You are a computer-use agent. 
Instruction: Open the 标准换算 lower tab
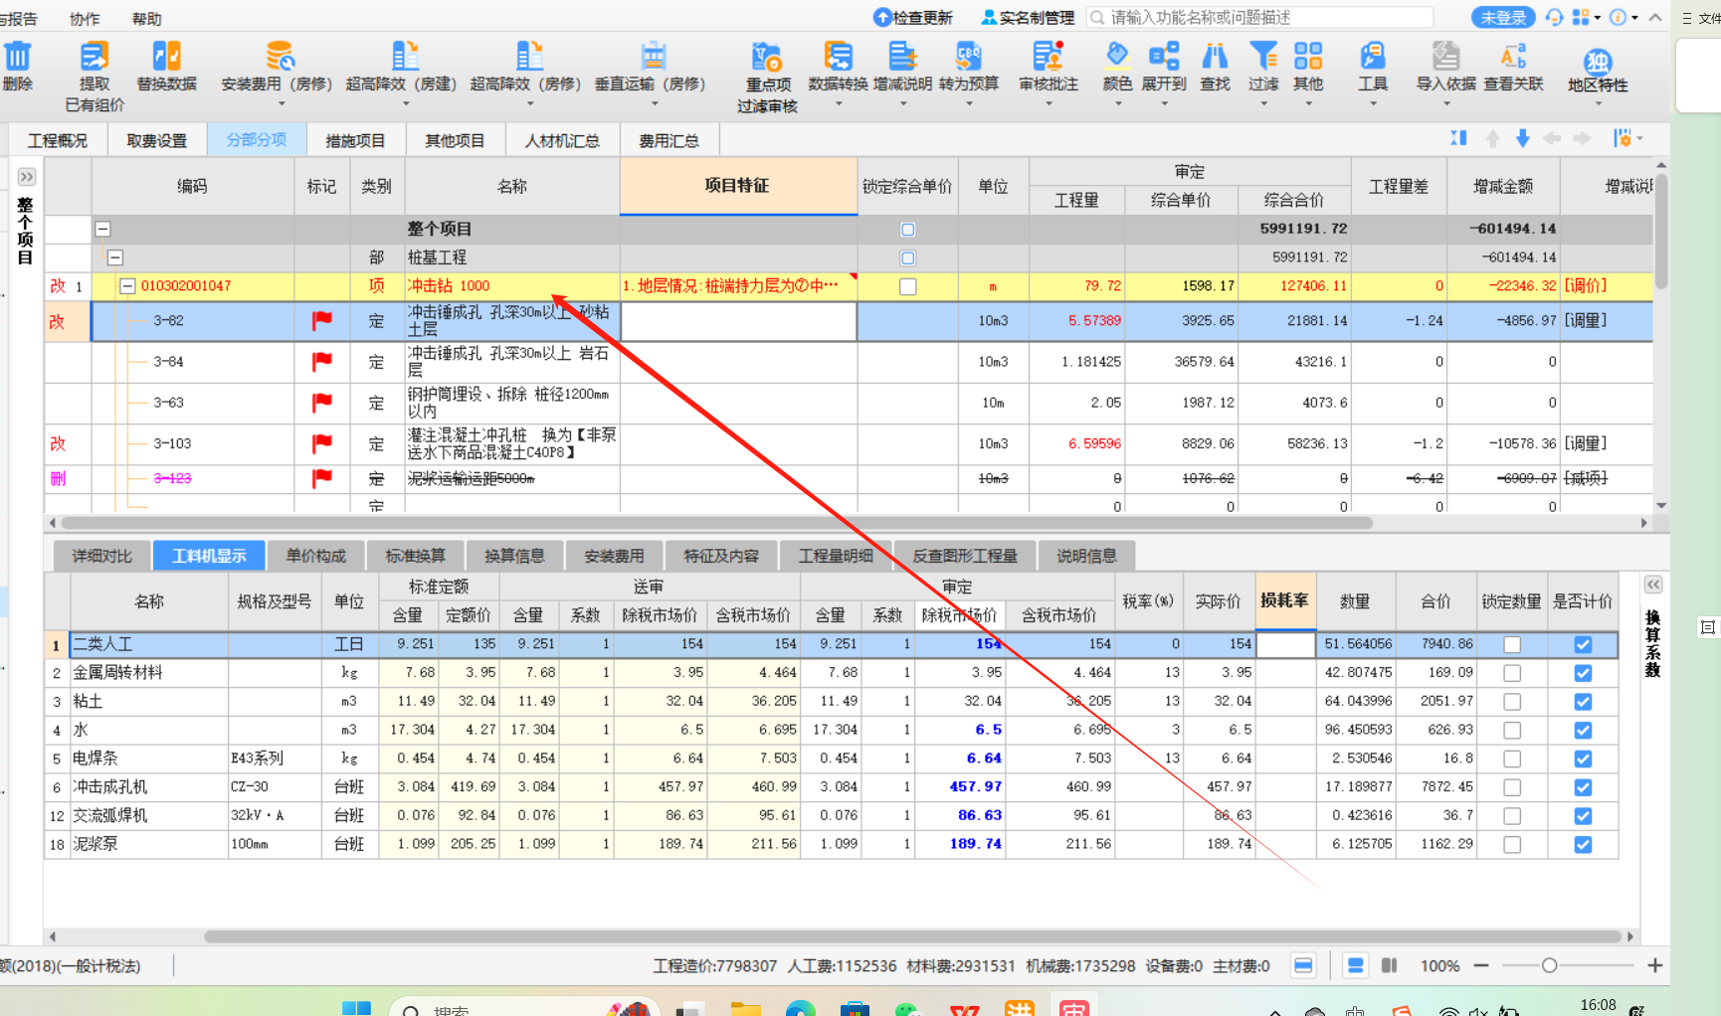(415, 556)
